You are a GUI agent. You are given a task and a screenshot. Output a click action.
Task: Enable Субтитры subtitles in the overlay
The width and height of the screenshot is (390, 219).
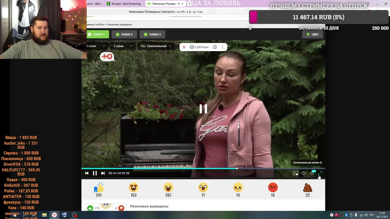(199, 47)
